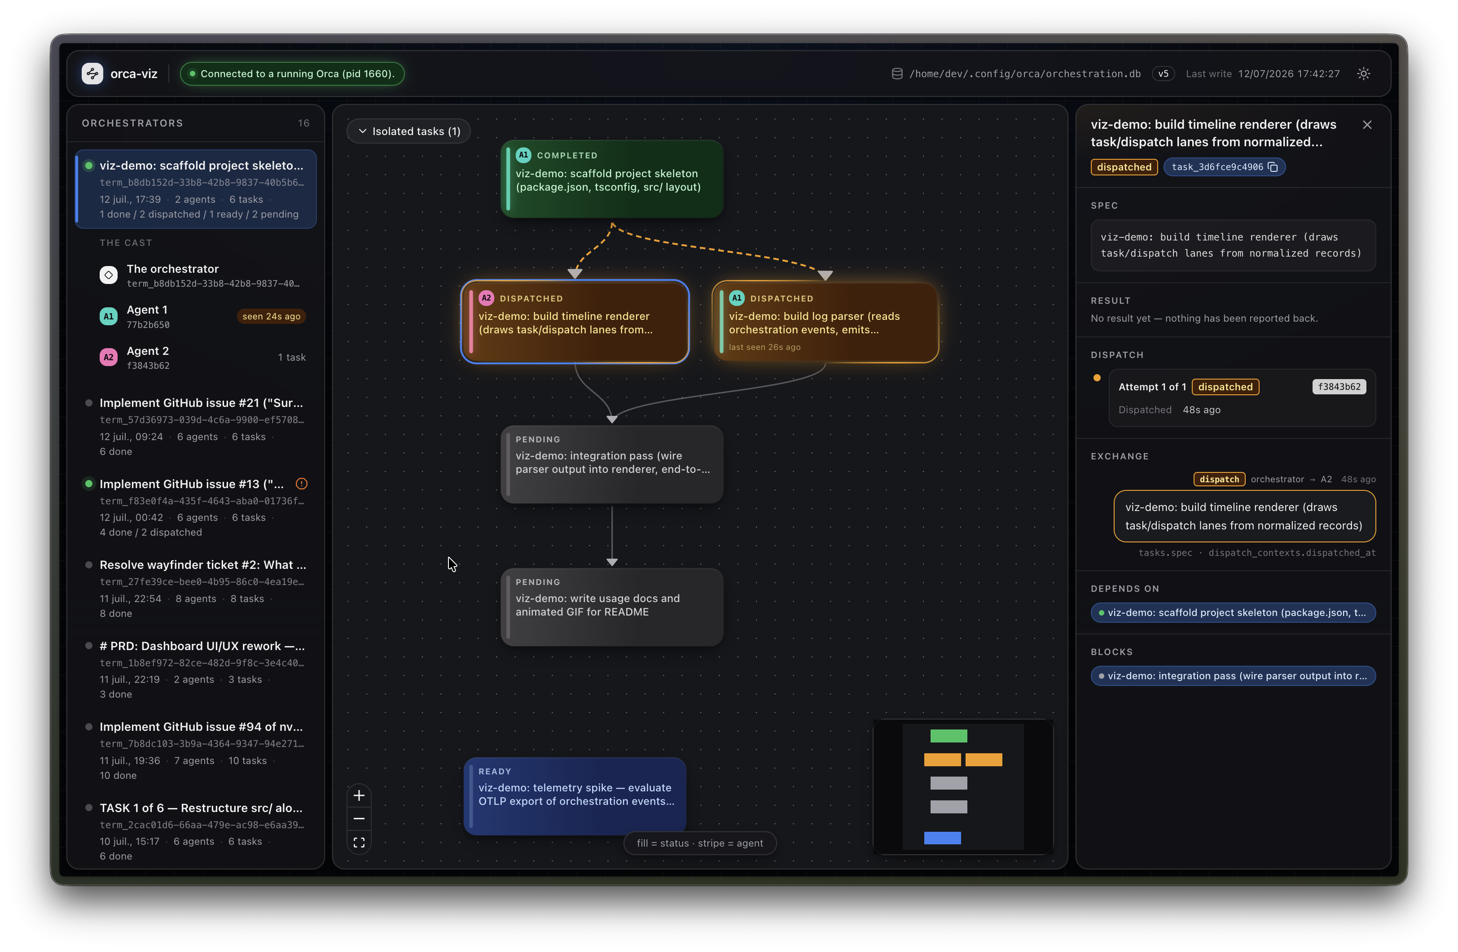The height and width of the screenshot is (952, 1458).
Task: Click the 'seen 24s ago' badge
Action: click(271, 317)
